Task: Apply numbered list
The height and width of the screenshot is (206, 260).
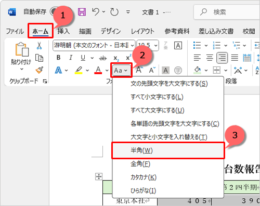Action: coord(216,46)
